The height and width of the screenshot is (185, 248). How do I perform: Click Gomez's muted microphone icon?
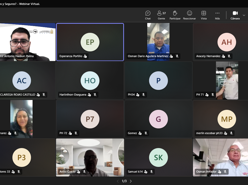point(146,133)
